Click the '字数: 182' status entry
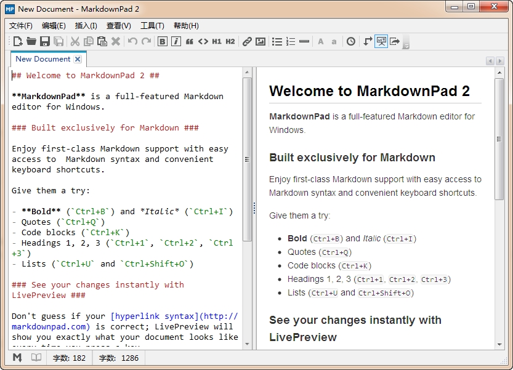Viewport: 513px width, 370px height. click(x=70, y=358)
